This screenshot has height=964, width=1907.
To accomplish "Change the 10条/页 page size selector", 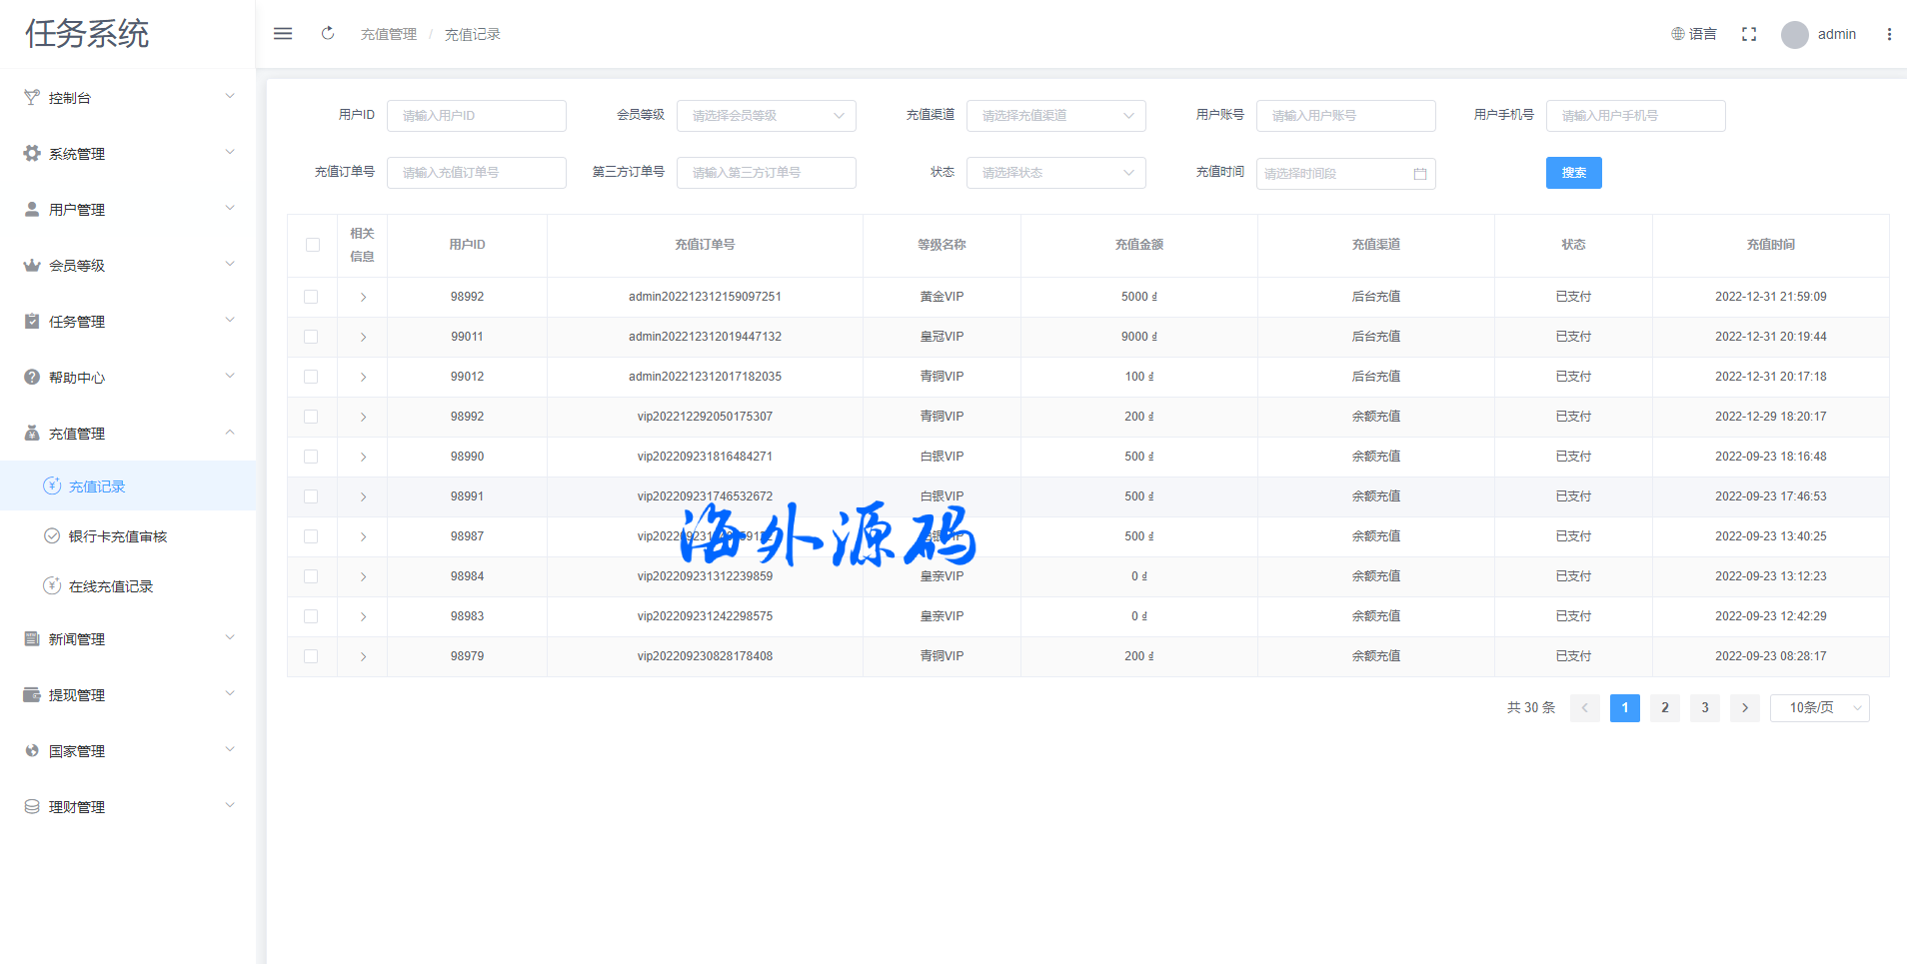I will (x=1819, y=708).
